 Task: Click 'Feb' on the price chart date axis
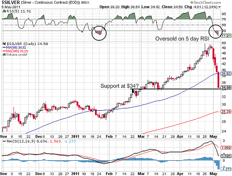point(109,136)
